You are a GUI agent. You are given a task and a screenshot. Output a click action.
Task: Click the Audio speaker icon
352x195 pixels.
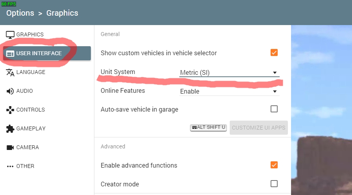(10, 91)
